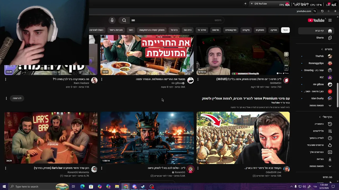Image resolution: width=339 pixels, height=190 pixels.
Task: Open the dodo bird army thumbnail video
Action: 243,138
